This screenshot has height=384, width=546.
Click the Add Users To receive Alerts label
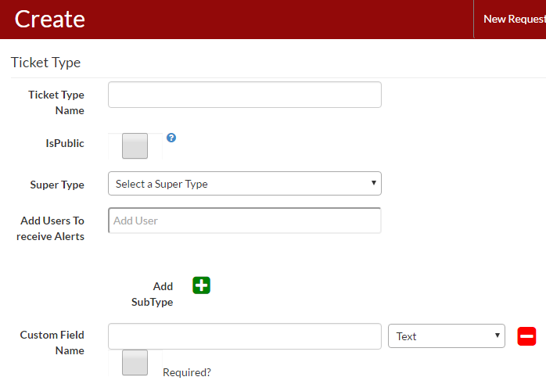tap(51, 228)
